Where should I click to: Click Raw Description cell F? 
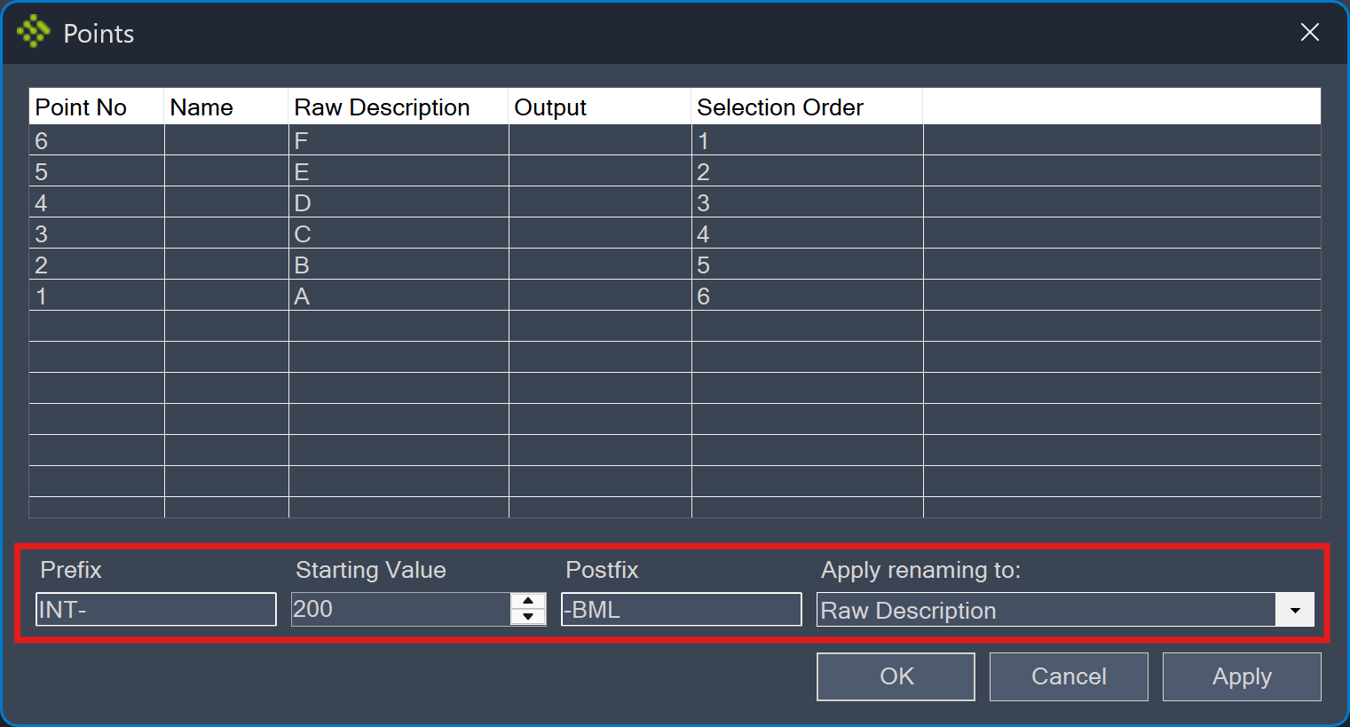[399, 140]
